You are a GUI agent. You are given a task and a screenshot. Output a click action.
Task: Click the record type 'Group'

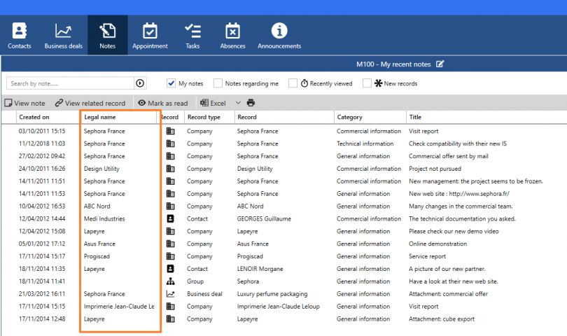pyautogui.click(x=195, y=281)
